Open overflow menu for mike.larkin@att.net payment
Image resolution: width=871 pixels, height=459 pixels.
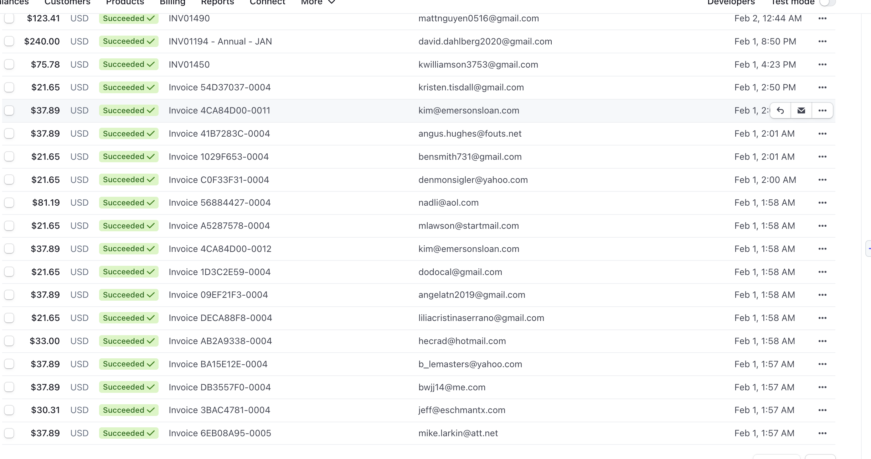coord(822,433)
